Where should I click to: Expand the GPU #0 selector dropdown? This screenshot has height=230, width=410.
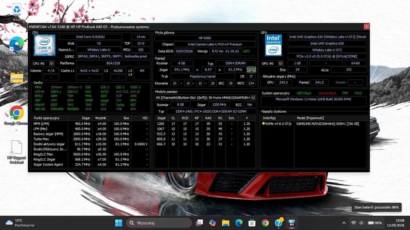pos(280,63)
